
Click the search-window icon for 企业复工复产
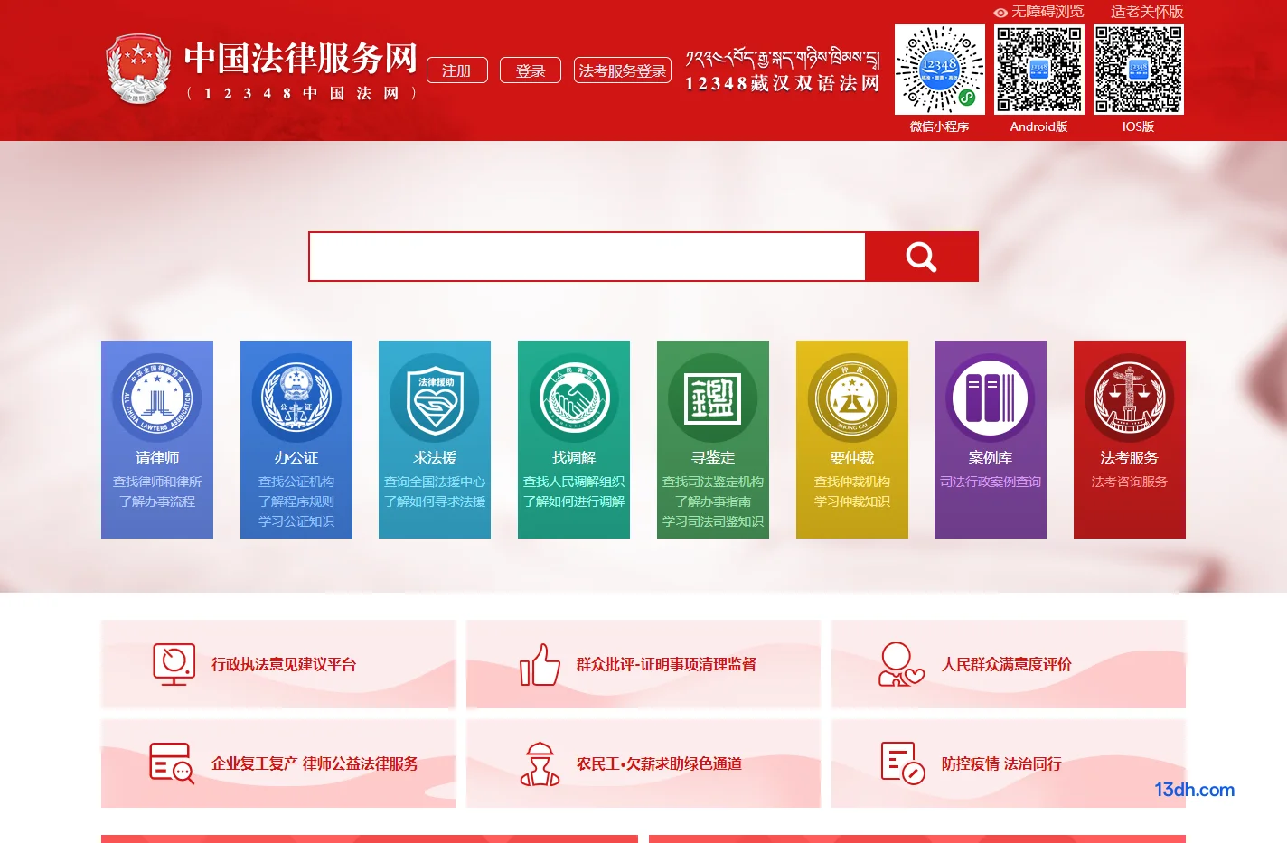click(172, 763)
